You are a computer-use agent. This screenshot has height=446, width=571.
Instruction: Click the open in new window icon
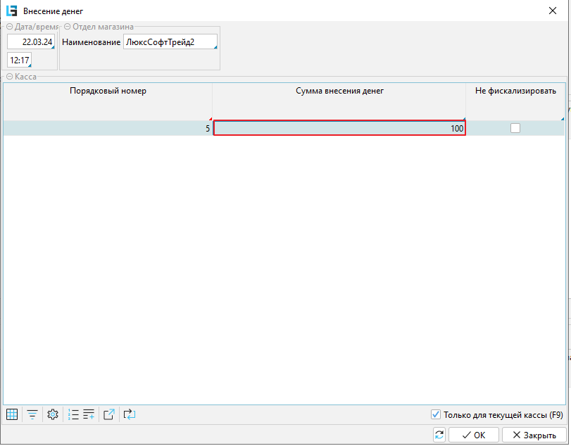coord(109,414)
